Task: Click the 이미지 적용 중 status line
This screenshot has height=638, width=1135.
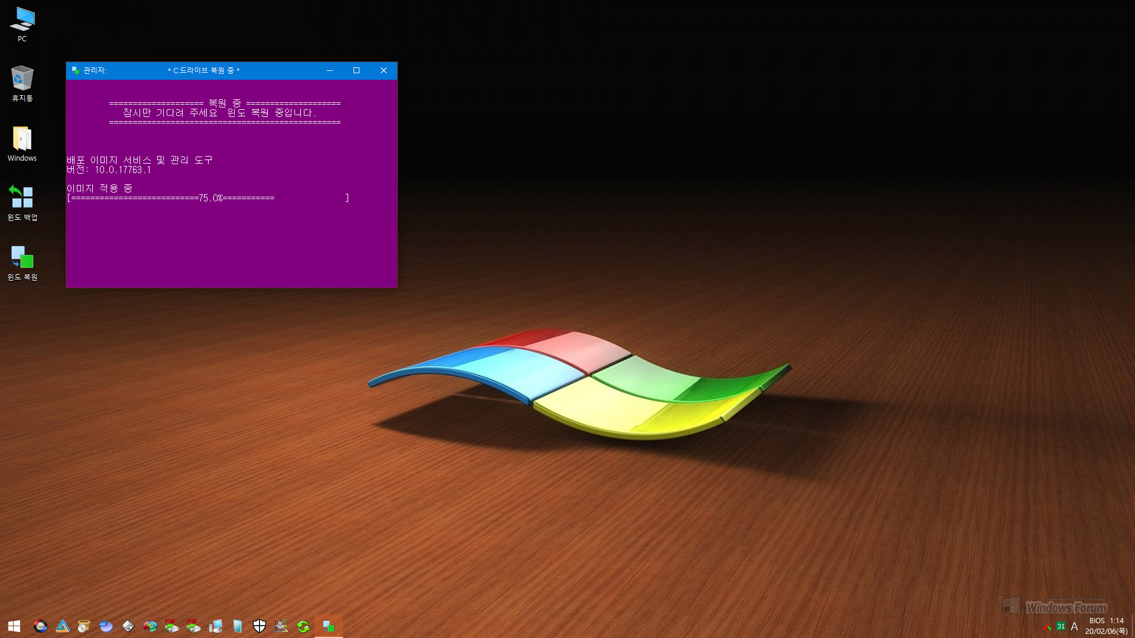Action: coord(99,188)
